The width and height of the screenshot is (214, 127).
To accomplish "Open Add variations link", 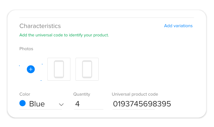I will tap(178, 26).
